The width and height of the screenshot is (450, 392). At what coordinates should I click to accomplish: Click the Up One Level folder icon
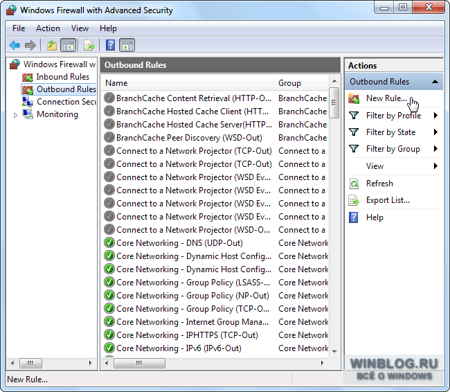(x=52, y=46)
